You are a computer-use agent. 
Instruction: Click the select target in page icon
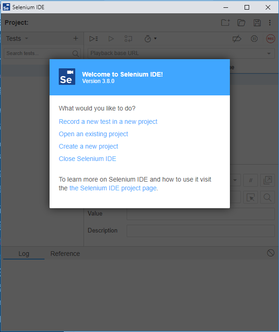pyautogui.click(x=251, y=197)
